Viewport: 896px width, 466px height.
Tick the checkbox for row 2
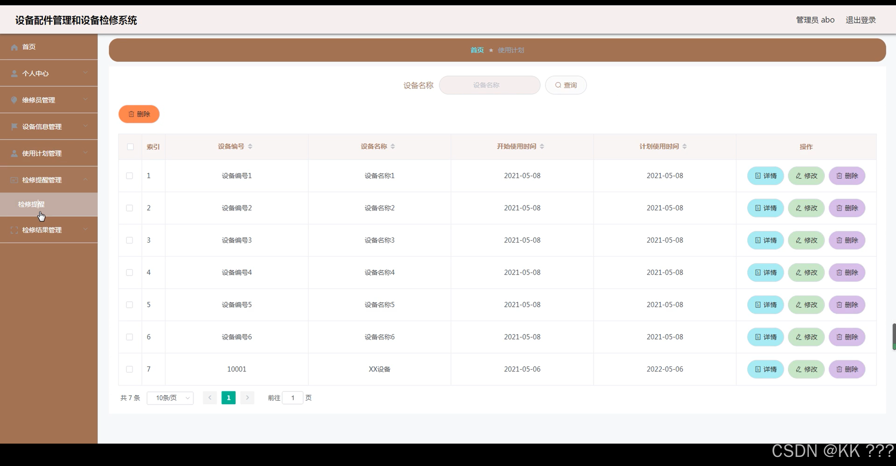coord(129,208)
